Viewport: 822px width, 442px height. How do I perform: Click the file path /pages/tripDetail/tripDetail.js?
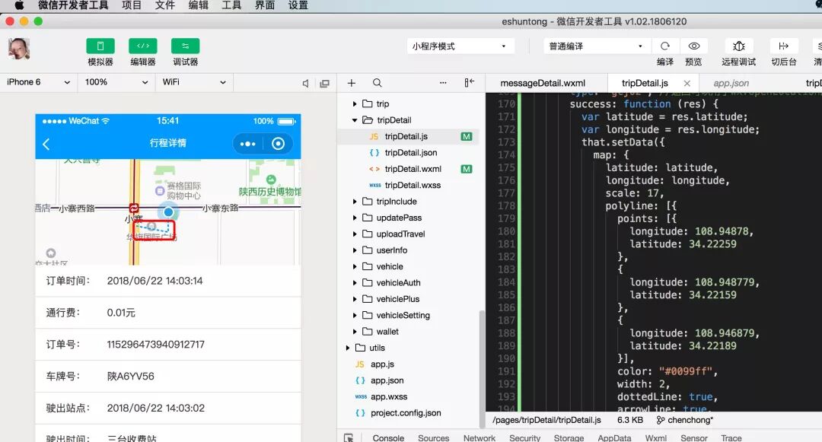click(546, 420)
